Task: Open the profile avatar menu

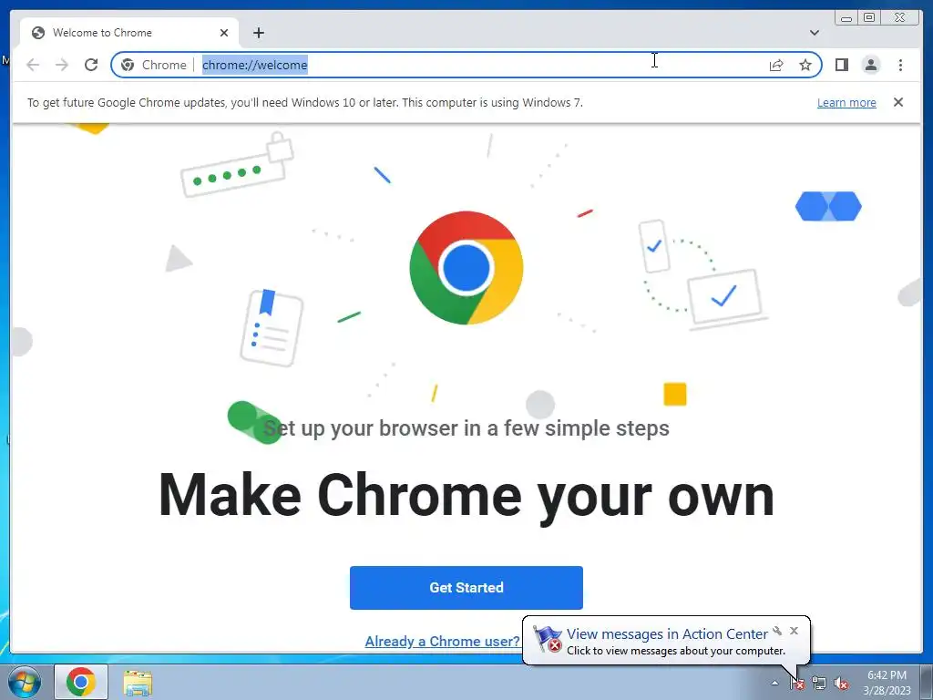Action: tap(870, 65)
